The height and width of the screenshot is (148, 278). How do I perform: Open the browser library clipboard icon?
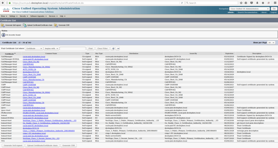click(x=246, y=3)
